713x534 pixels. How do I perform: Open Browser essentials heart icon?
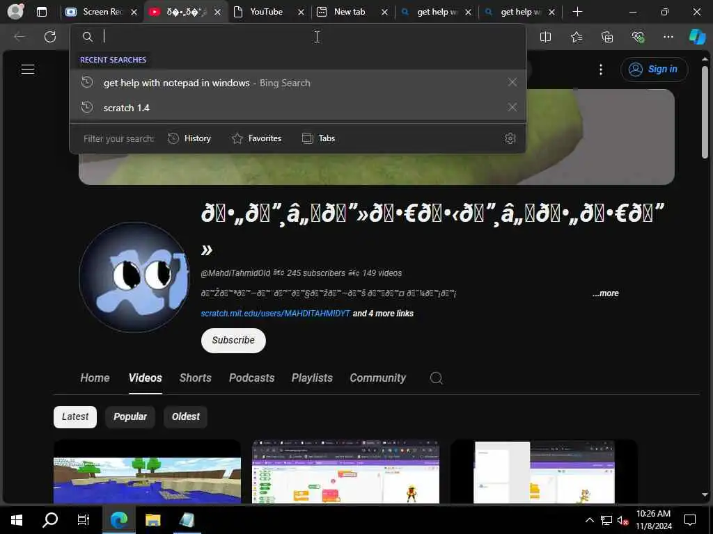coord(638,37)
